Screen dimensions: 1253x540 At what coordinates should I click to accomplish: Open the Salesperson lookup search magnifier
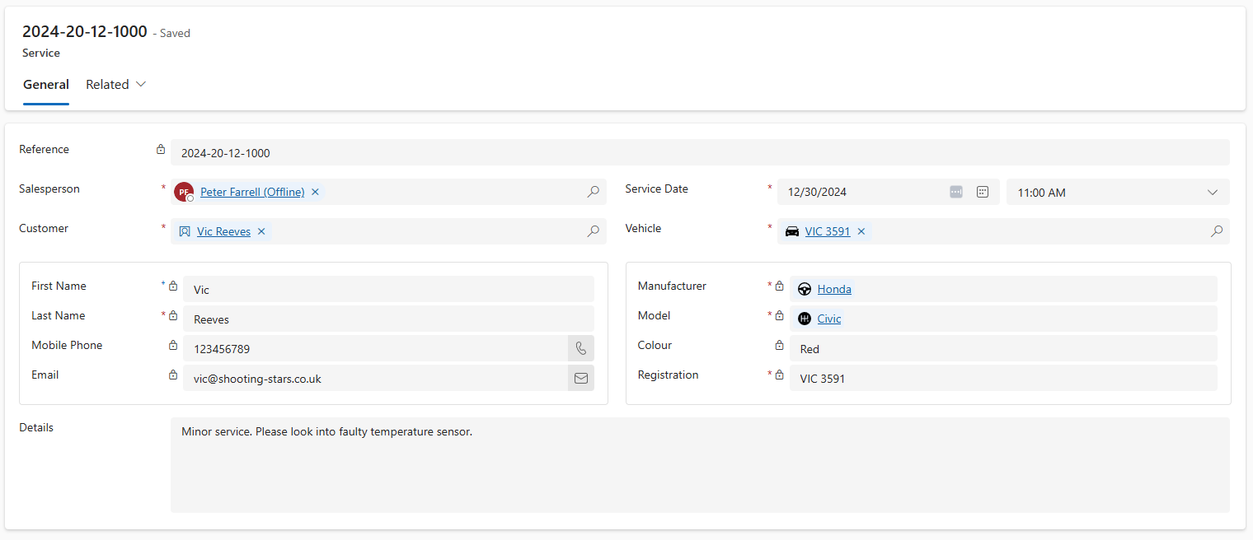pyautogui.click(x=593, y=192)
